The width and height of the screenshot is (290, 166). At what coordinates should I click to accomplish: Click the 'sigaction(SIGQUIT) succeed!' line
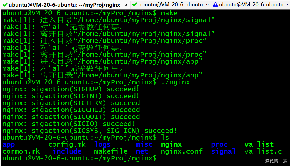(x=73, y=117)
